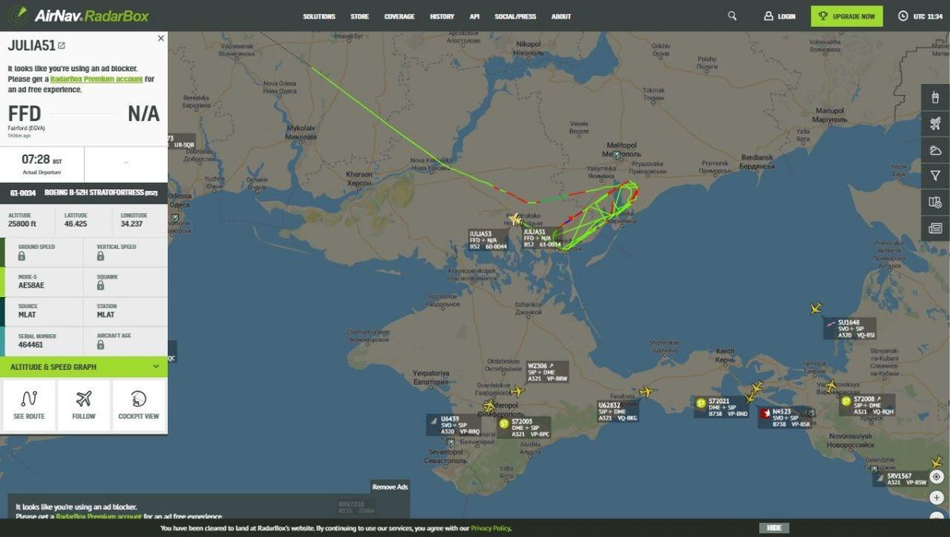Open the ATC radio sidebar icon
The height and width of the screenshot is (537, 950).
pyautogui.click(x=936, y=97)
